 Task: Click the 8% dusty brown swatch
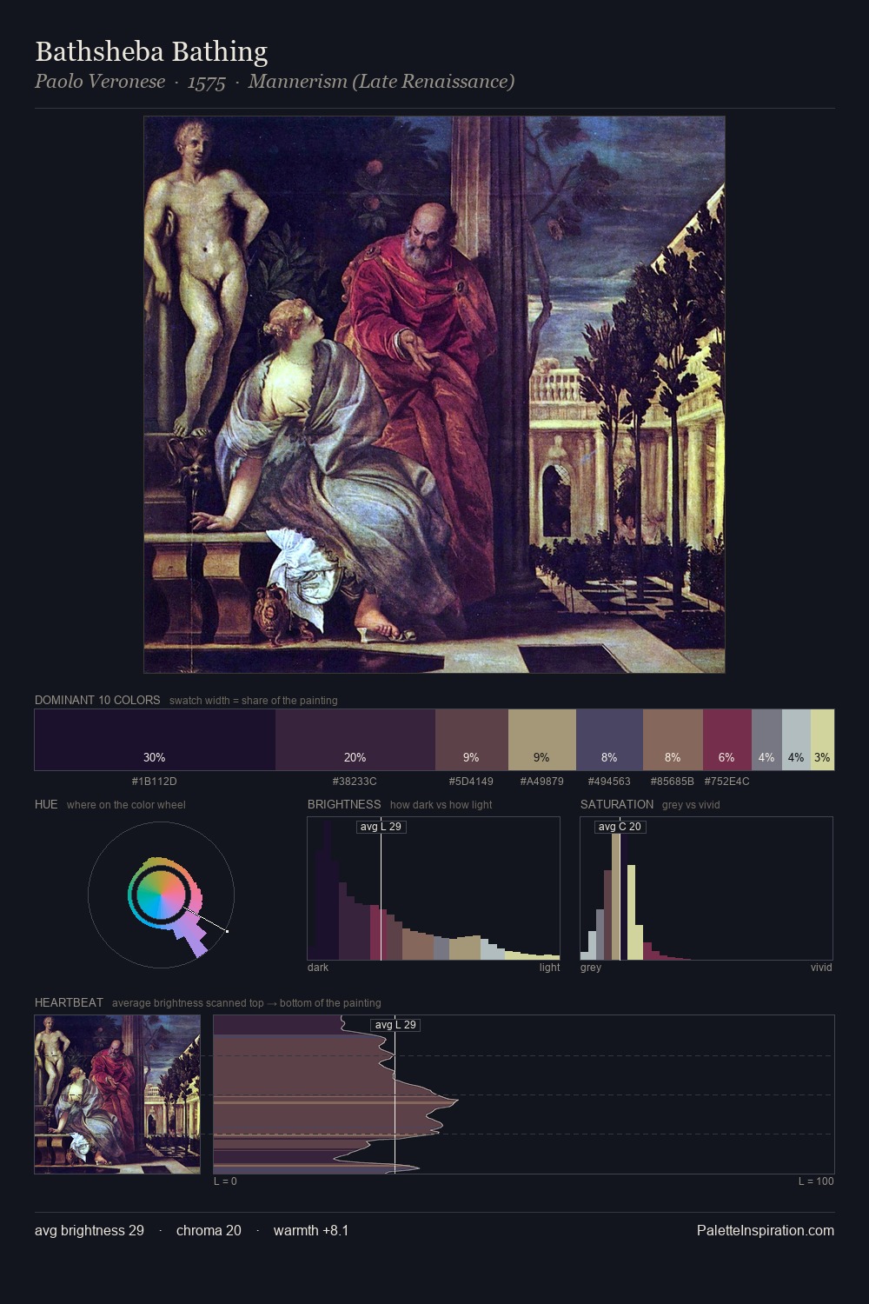(x=673, y=740)
